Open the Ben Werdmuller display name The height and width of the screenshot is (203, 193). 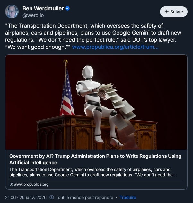click(43, 9)
